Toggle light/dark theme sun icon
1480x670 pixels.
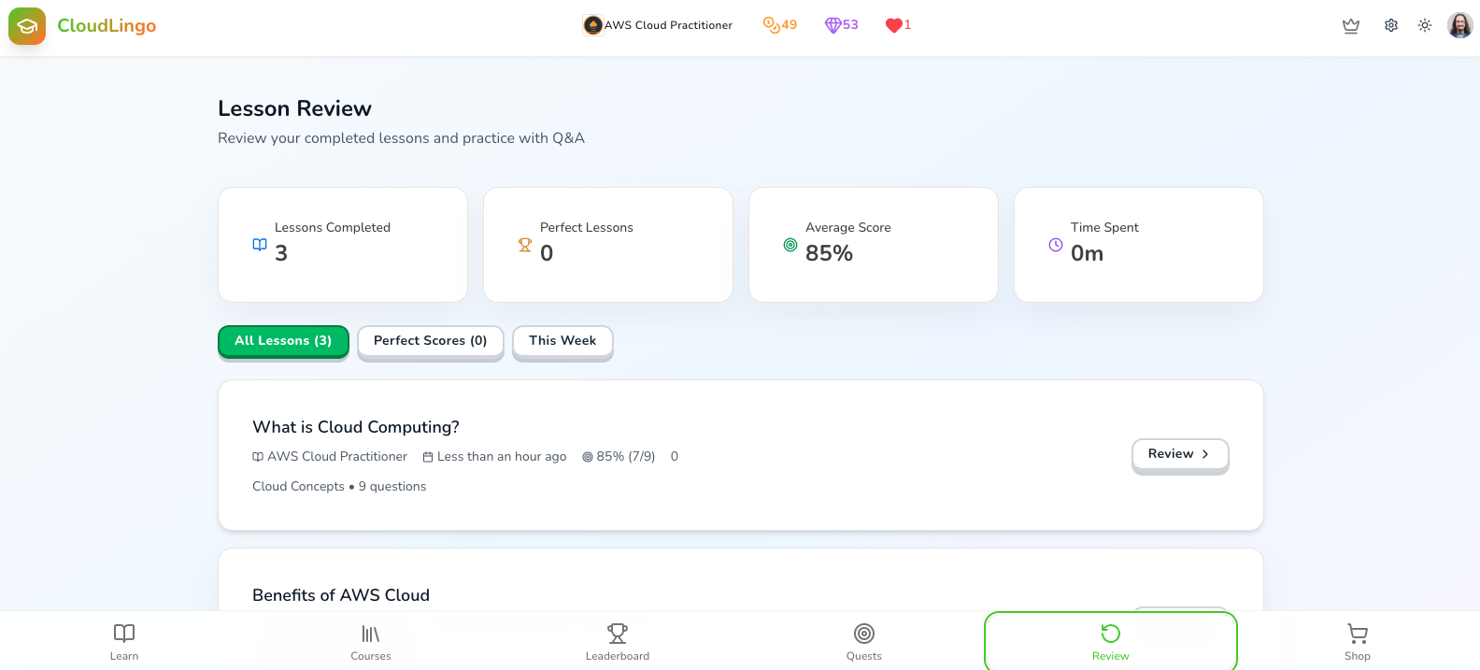[1425, 26]
